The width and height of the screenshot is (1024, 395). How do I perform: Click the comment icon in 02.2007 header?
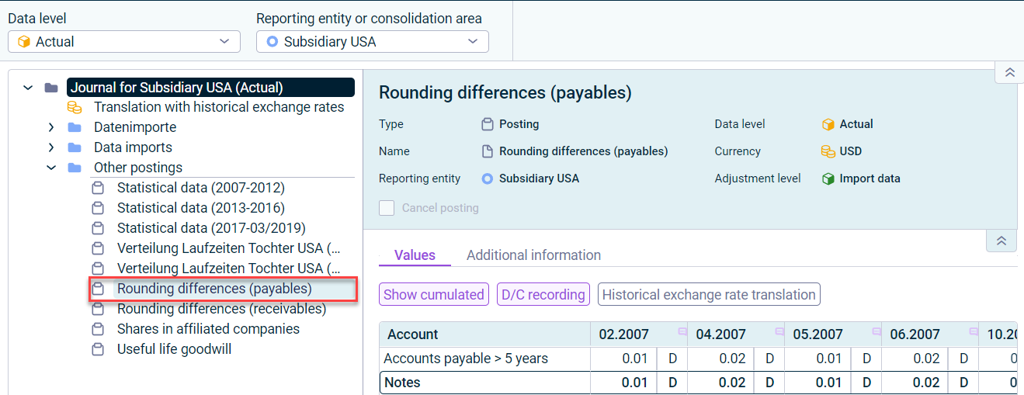click(682, 331)
